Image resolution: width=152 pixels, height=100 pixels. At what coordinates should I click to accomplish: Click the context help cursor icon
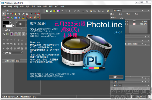coord(108,11)
